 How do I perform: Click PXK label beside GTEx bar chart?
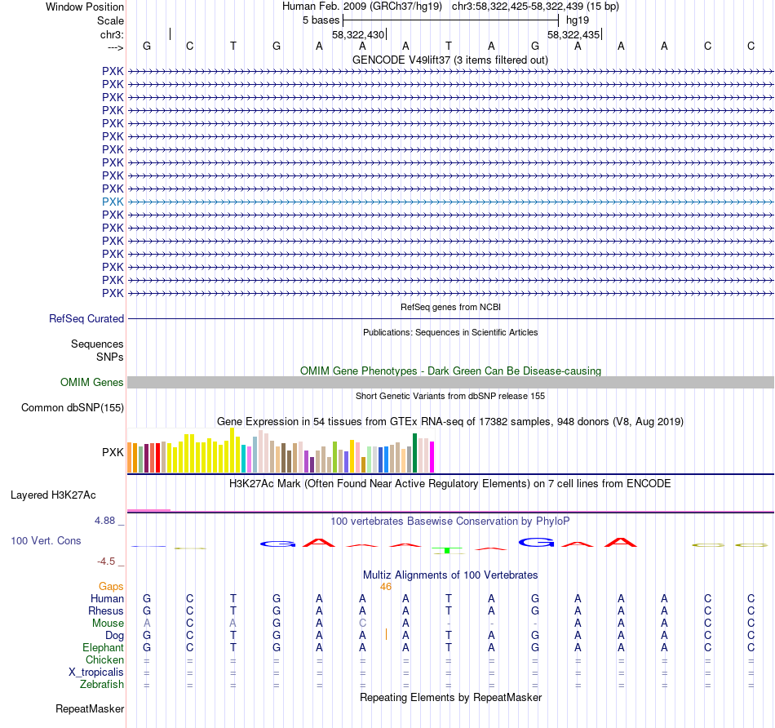pyautogui.click(x=113, y=452)
